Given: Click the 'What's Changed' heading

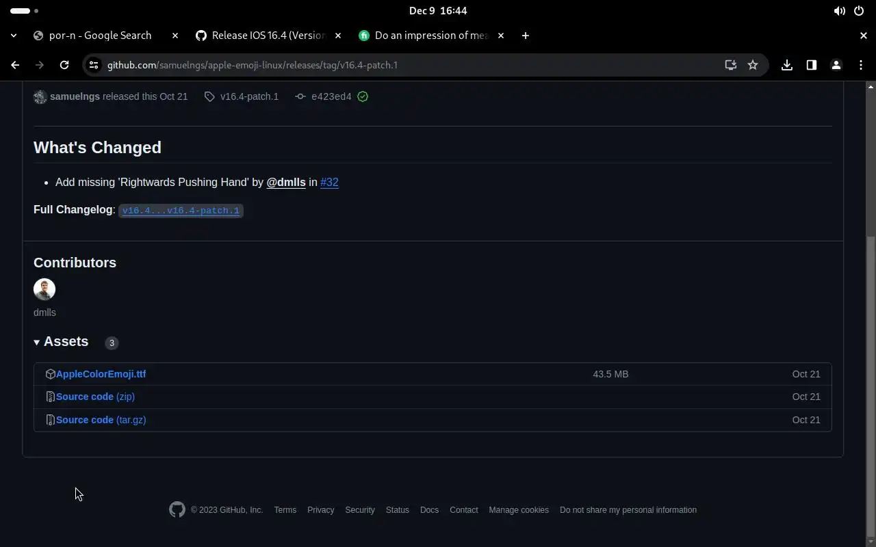Looking at the screenshot, I should tap(97, 148).
